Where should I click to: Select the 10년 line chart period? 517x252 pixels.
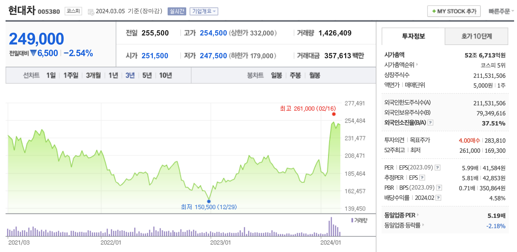[x=165, y=75]
